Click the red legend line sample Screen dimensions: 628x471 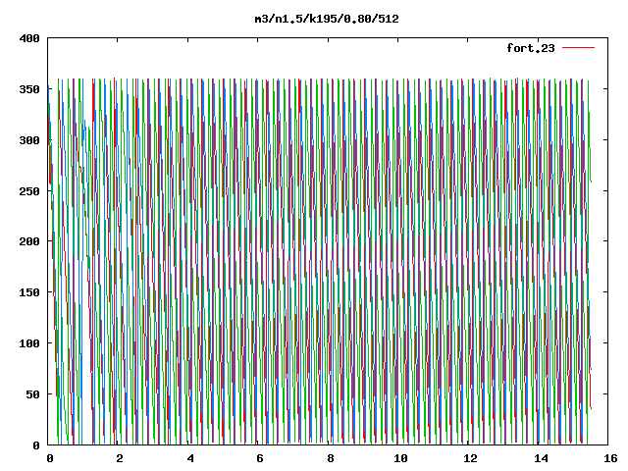click(x=578, y=48)
